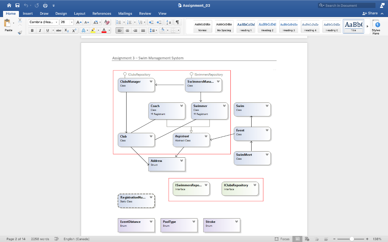The image size is (388, 242).
Task: Switch to the Insert tab
Action: [28, 14]
